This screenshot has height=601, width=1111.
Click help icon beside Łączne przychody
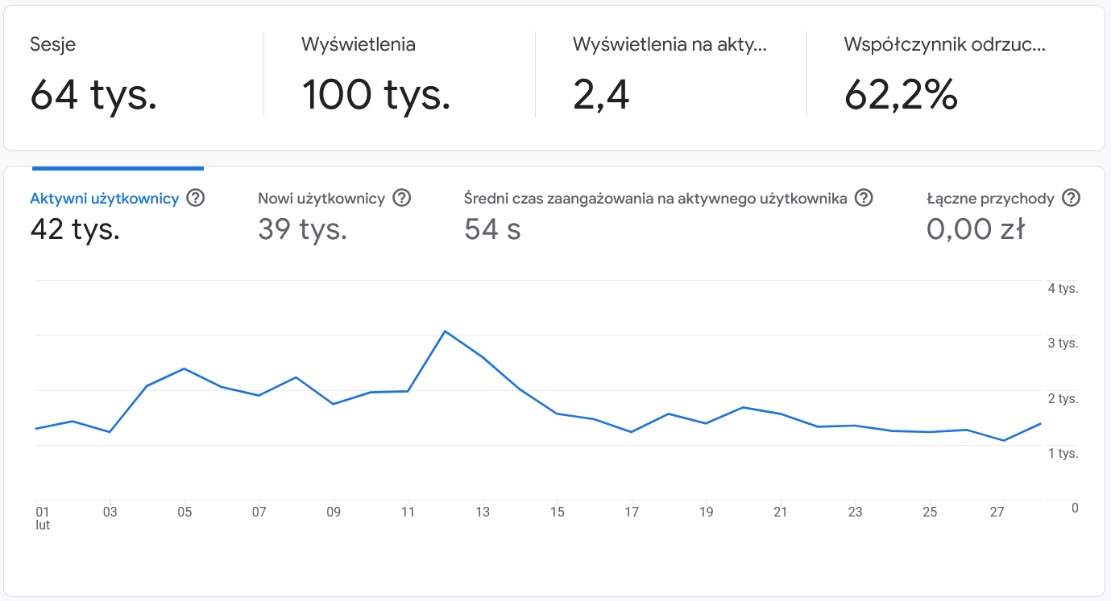tap(1071, 198)
